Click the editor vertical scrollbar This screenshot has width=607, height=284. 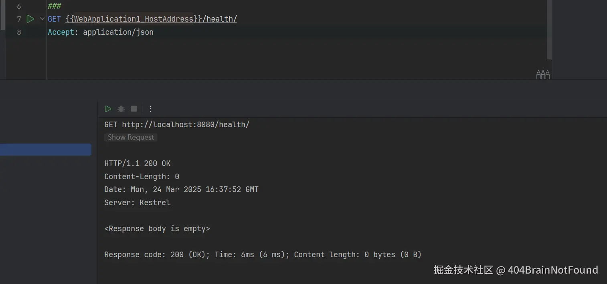pyautogui.click(x=549, y=30)
